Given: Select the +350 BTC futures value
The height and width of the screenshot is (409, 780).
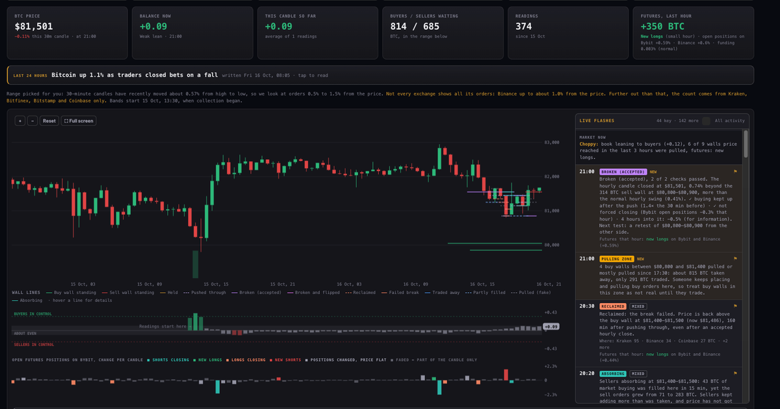Looking at the screenshot, I should pos(664,27).
